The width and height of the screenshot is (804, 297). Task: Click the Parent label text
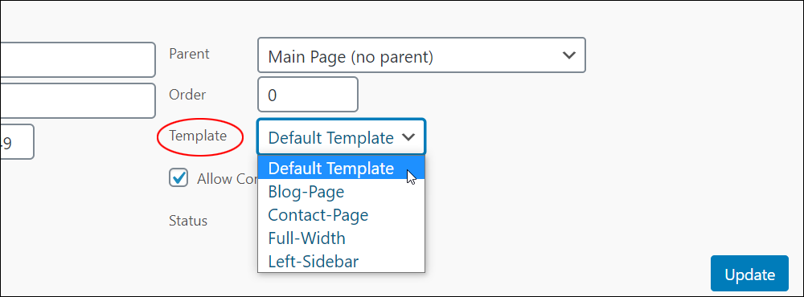[x=189, y=54]
